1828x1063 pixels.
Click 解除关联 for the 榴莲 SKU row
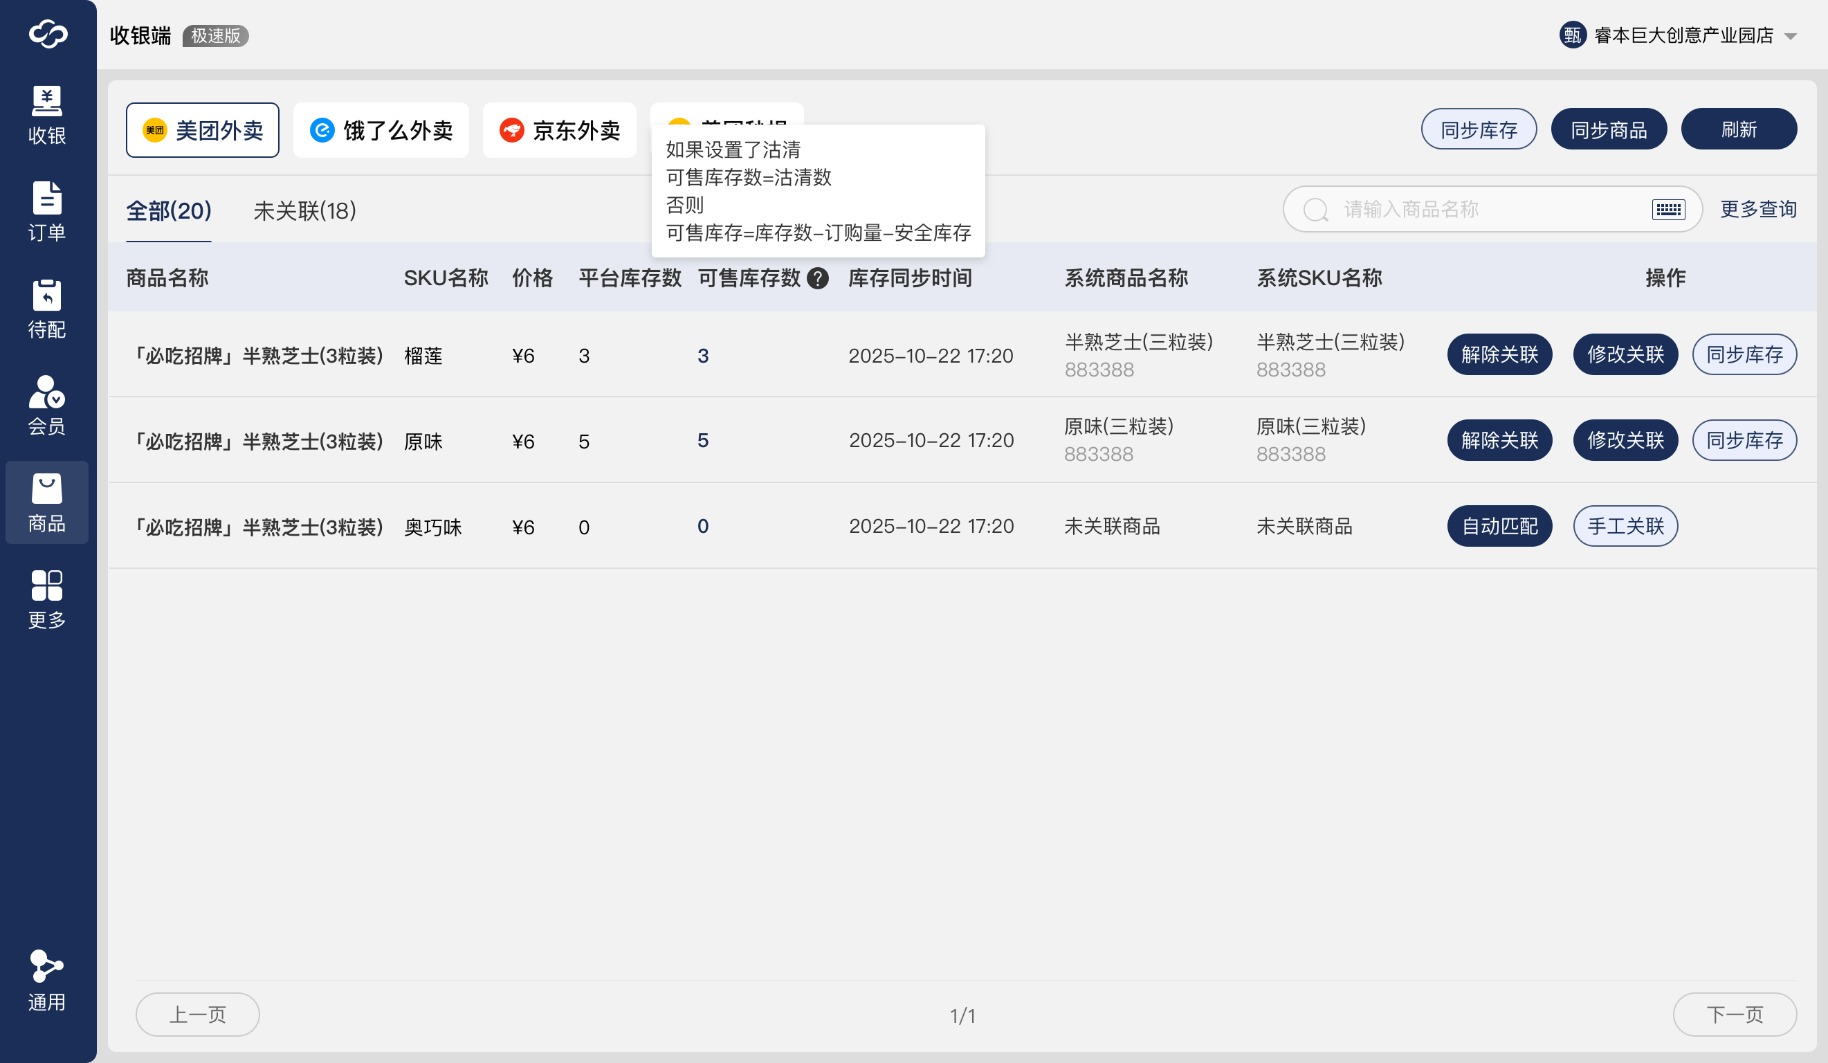tap(1499, 355)
